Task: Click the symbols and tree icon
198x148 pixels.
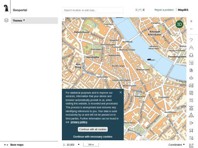Action: click(x=191, y=138)
